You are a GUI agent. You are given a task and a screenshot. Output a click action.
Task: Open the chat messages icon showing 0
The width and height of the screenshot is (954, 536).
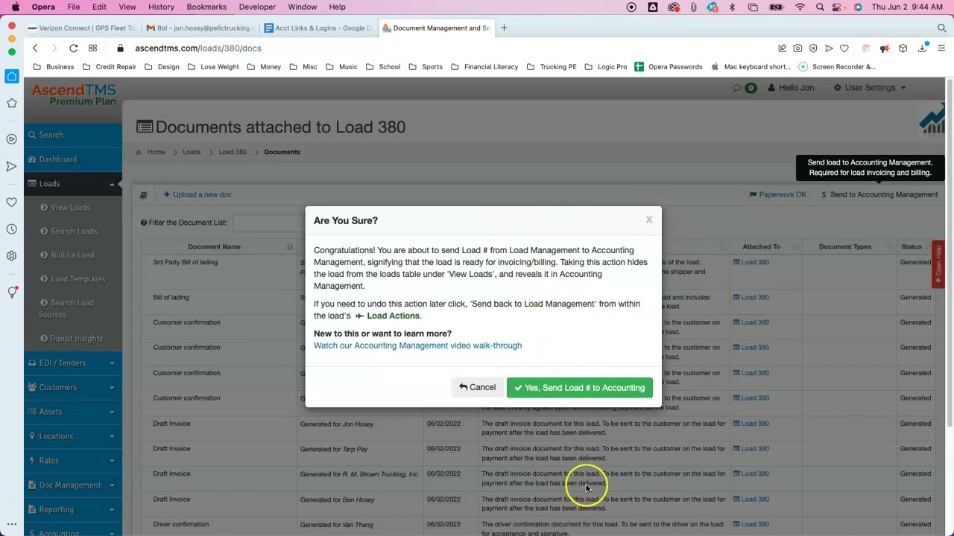click(745, 88)
